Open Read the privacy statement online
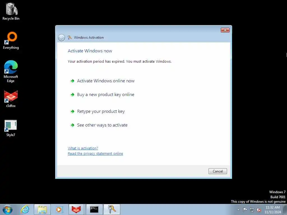 95,154
